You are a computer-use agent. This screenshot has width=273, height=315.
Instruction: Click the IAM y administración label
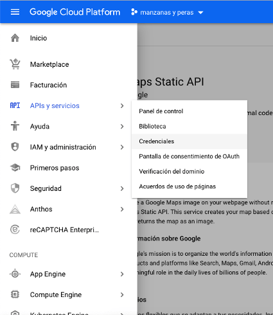tap(63, 147)
